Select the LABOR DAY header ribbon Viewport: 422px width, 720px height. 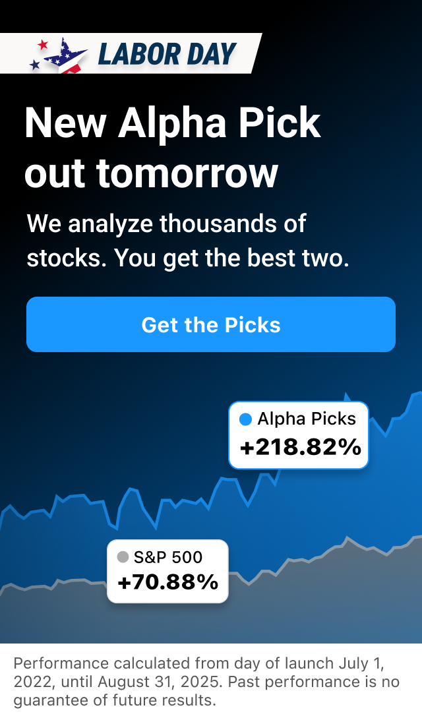(132, 53)
